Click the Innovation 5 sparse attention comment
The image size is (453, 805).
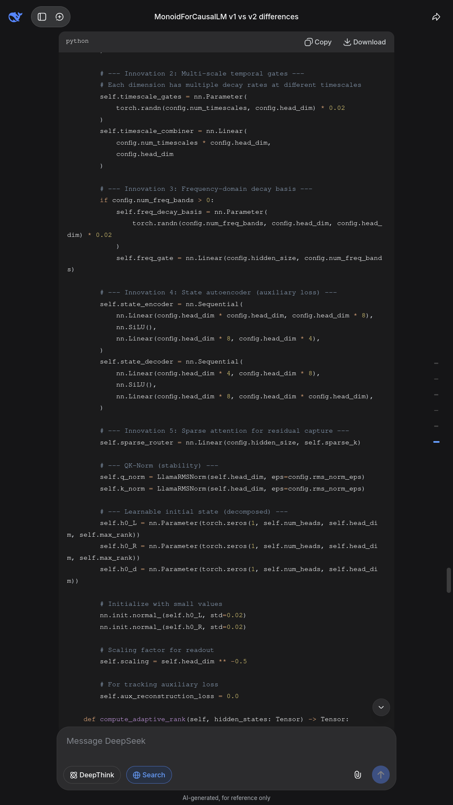(224, 431)
